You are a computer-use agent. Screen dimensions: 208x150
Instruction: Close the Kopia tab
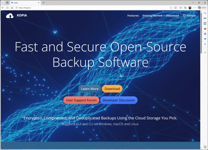click(x=39, y=3)
